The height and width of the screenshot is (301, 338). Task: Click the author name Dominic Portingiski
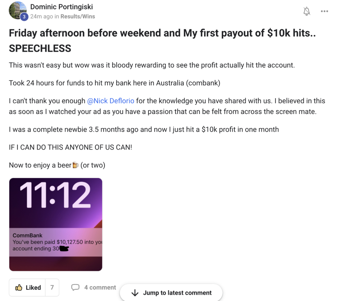tap(62, 7)
